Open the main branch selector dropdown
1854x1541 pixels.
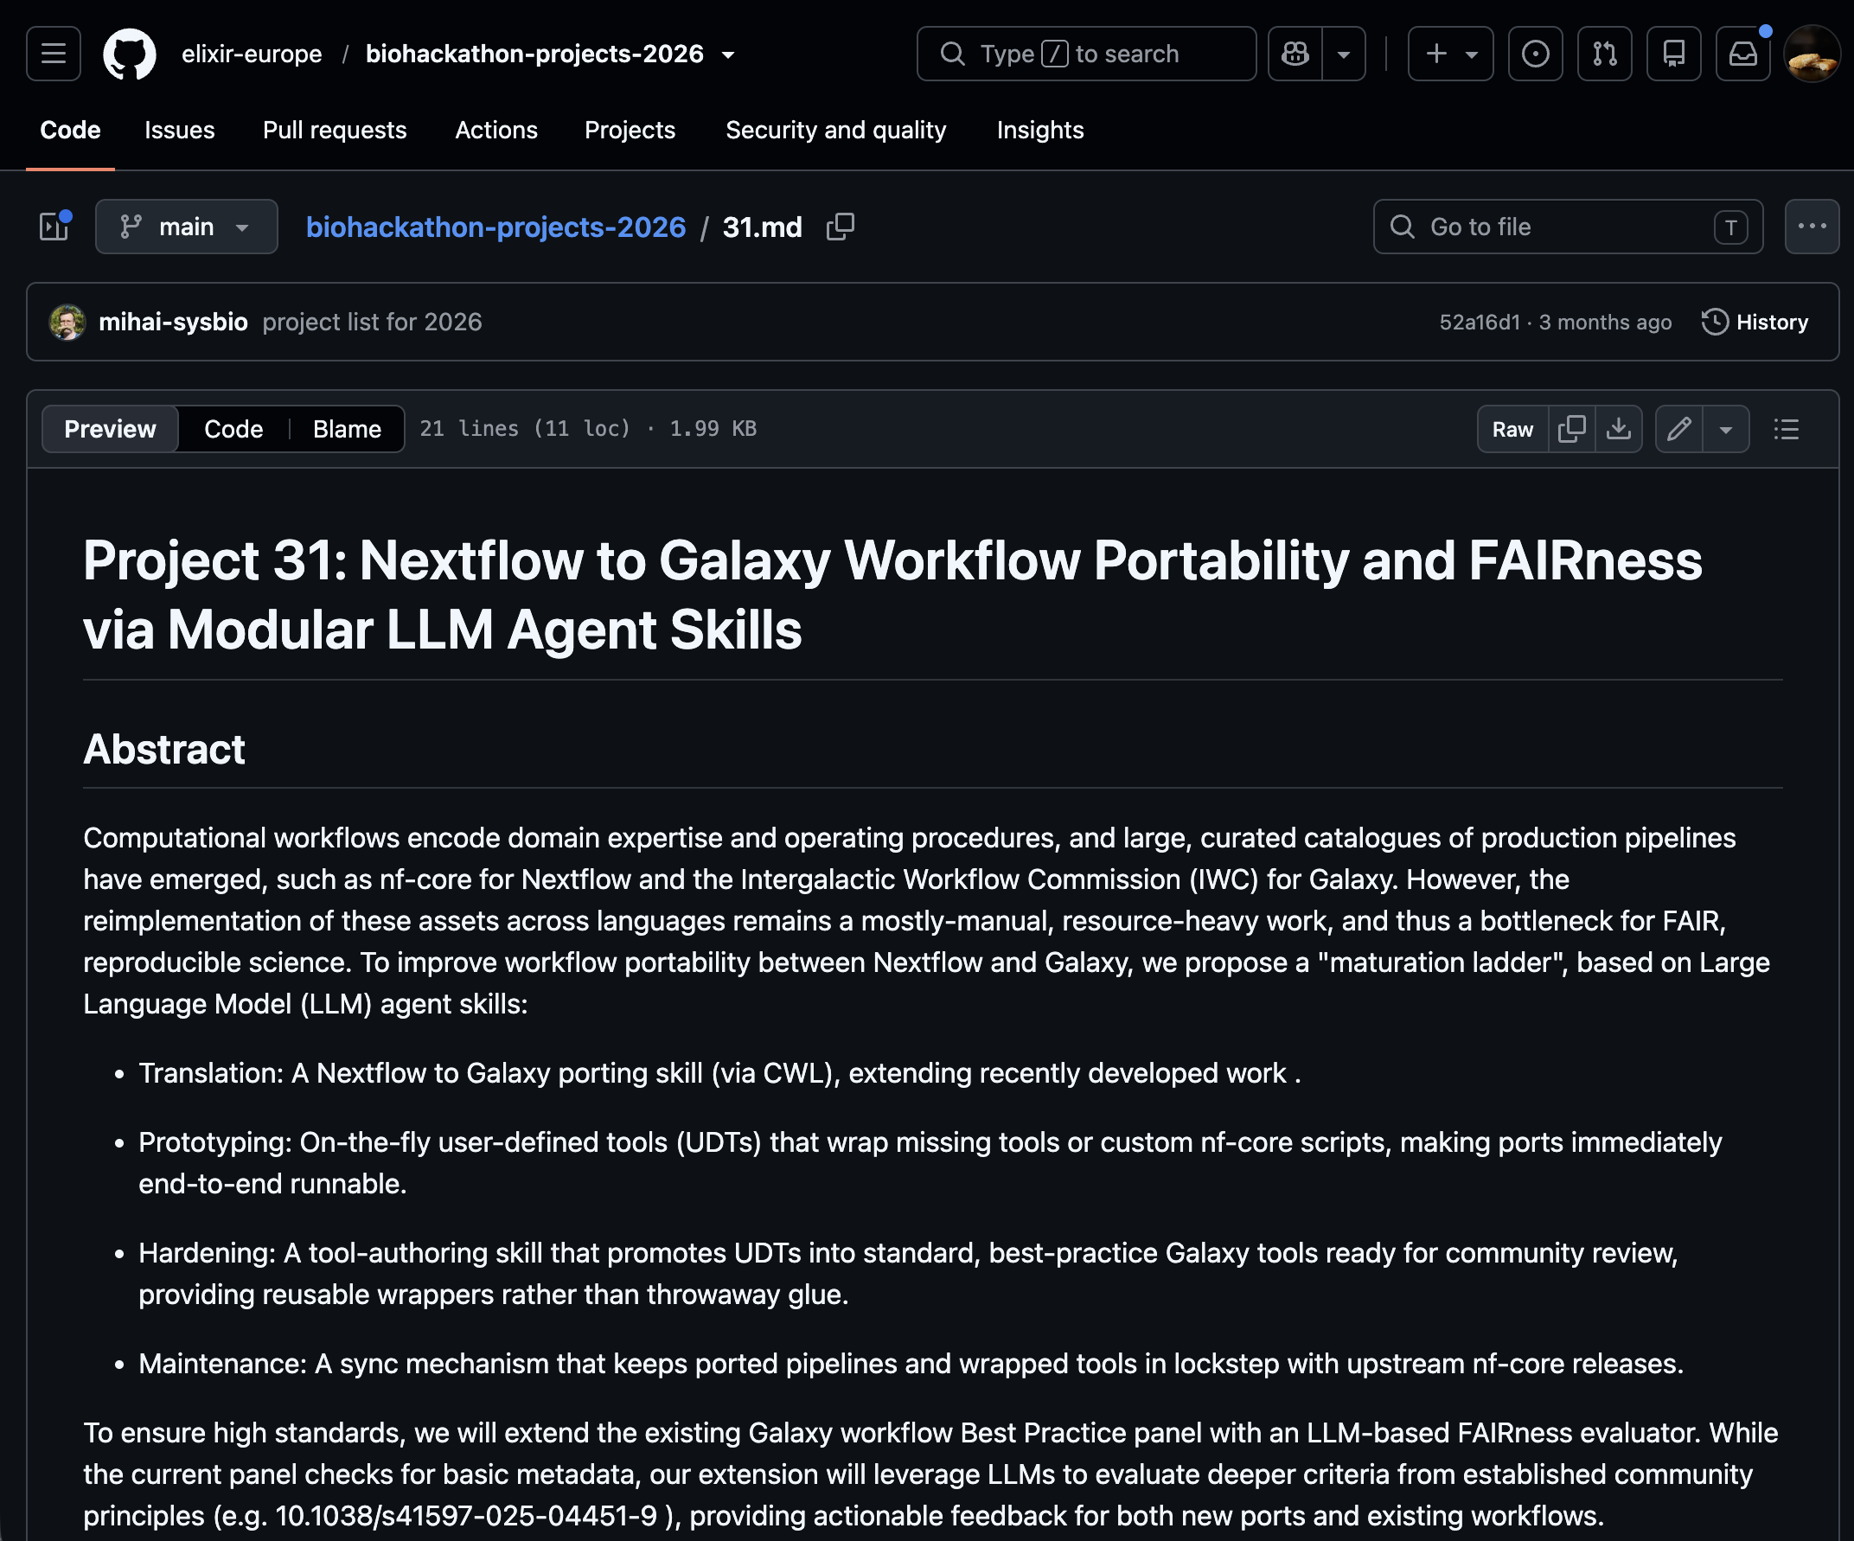(x=186, y=227)
